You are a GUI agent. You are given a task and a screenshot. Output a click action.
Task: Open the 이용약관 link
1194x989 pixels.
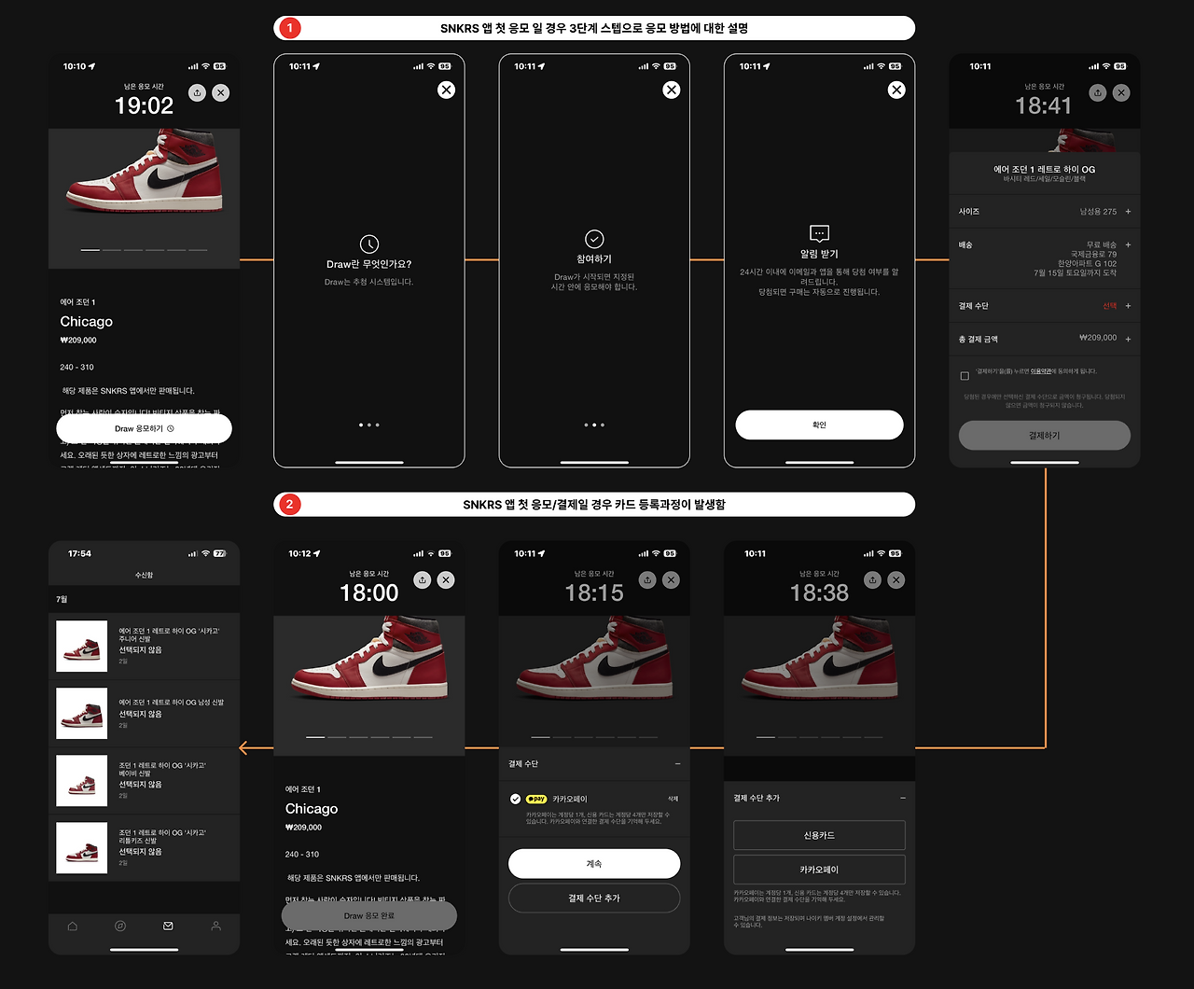(x=1041, y=371)
